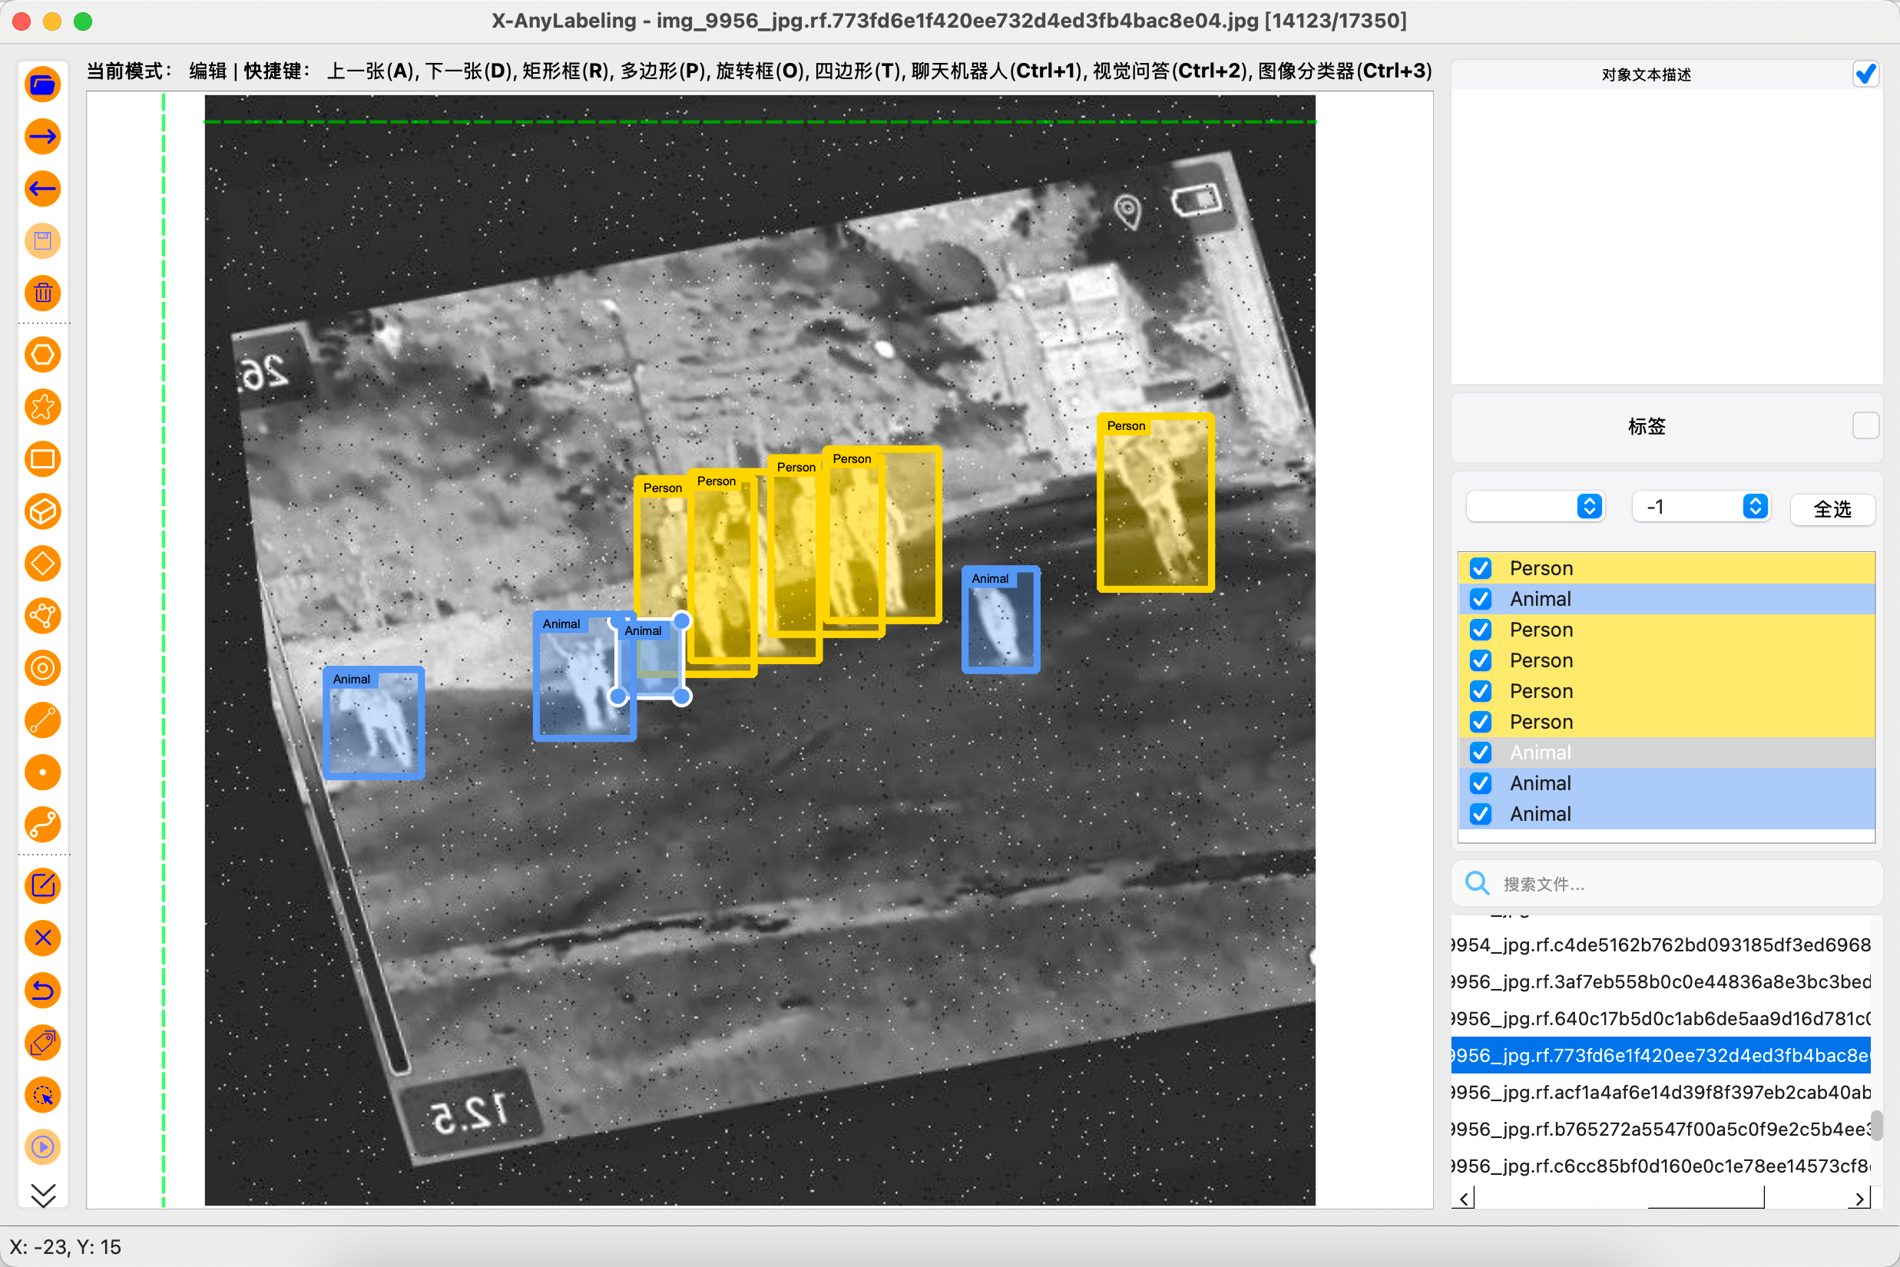Go to next image arrow icon
Screen dimensions: 1900x1267
tap(43, 137)
